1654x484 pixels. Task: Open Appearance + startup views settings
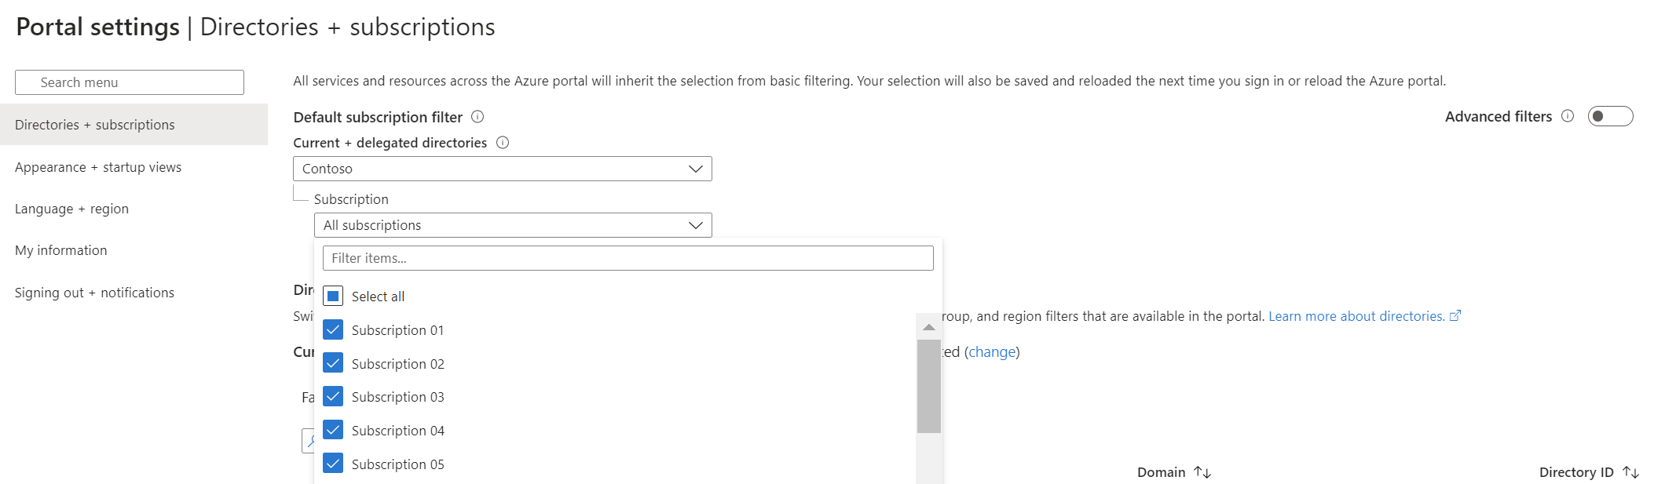[x=98, y=167]
